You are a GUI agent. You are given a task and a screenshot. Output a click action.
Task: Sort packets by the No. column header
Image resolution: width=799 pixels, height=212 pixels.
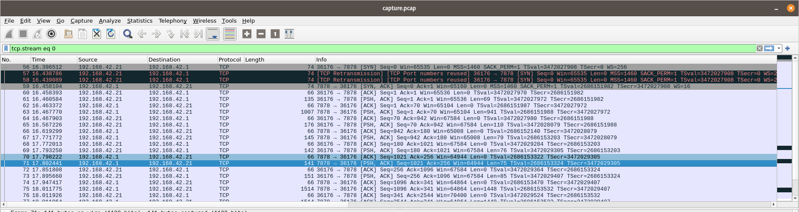point(15,59)
